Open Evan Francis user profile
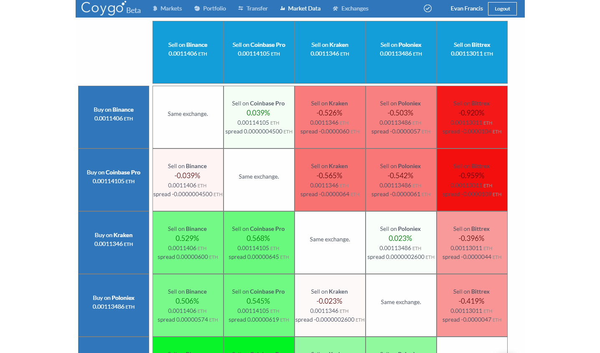This screenshot has width=600, height=353. (467, 8)
